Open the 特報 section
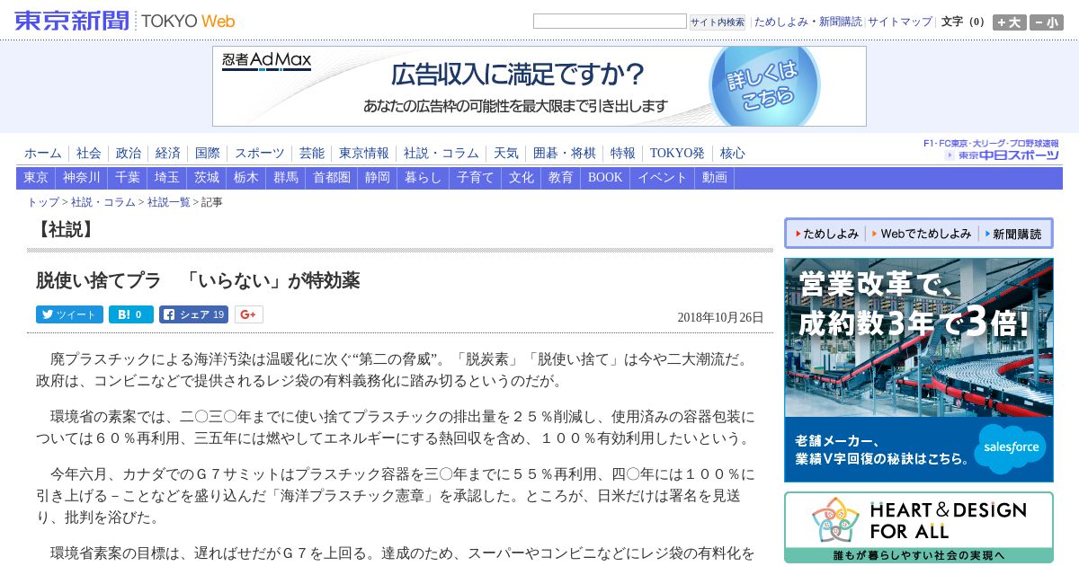 pyautogui.click(x=623, y=153)
